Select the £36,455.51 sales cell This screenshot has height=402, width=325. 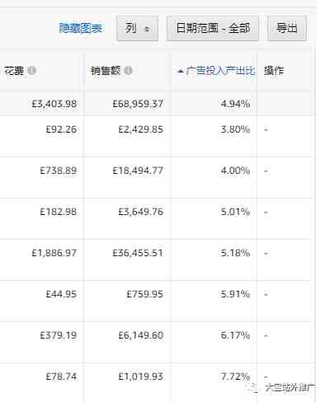138,253
